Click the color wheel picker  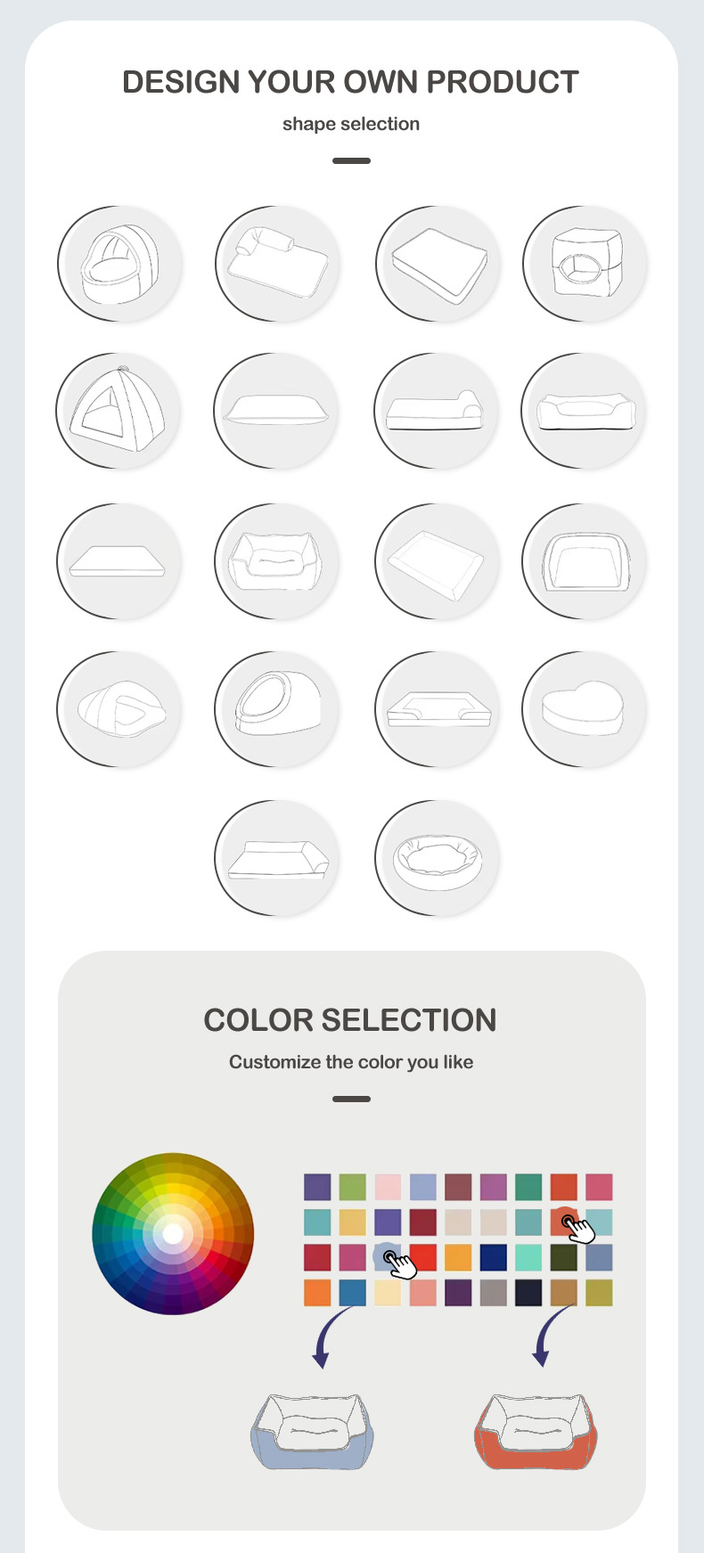(173, 1233)
